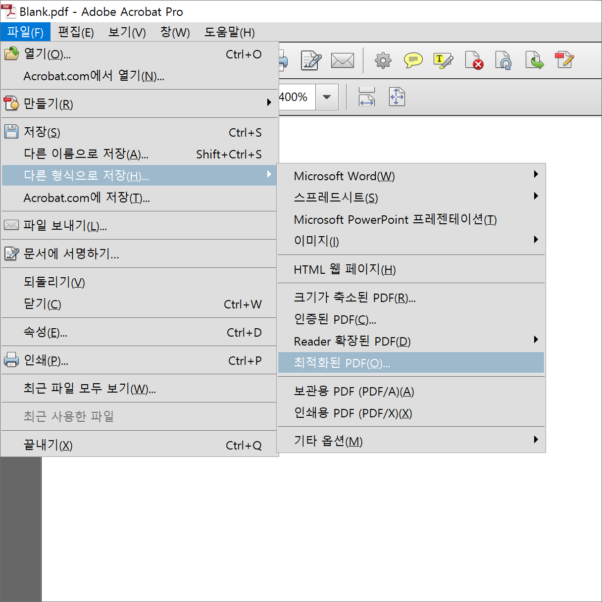Image resolution: width=602 pixels, height=602 pixels.
Task: Choose 파일 보내기(L)... menu entry
Action: (x=139, y=226)
